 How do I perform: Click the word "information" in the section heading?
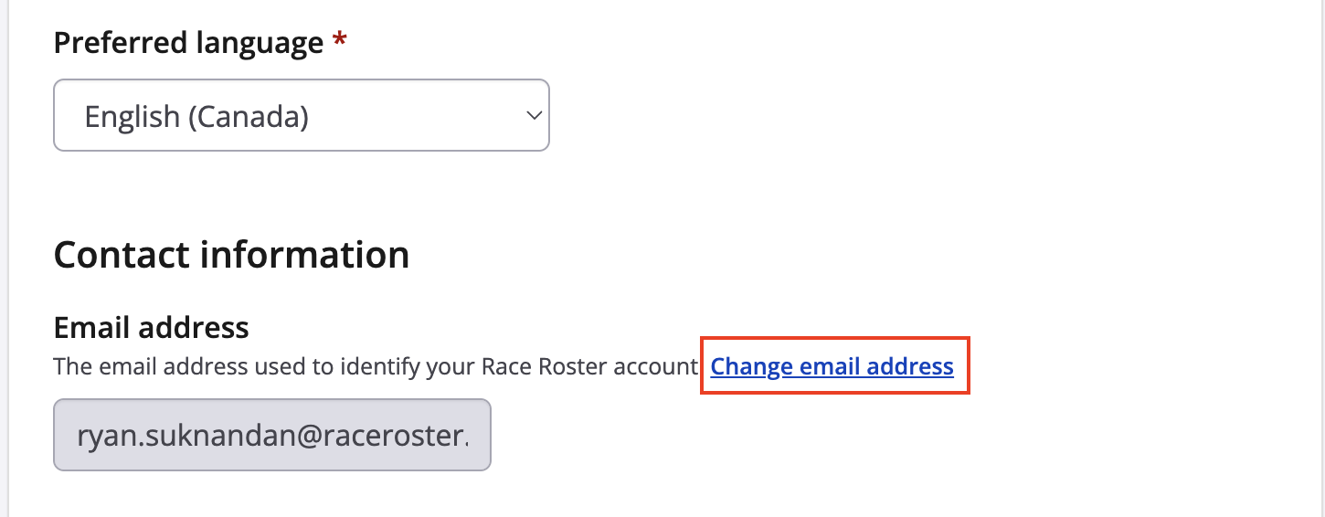[x=305, y=255]
